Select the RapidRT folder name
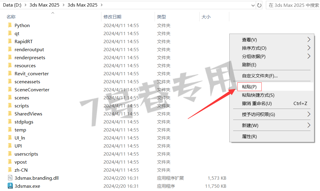Viewport: 320px width, 191px height. [23, 41]
